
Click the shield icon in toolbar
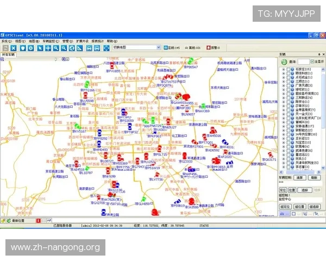(22, 48)
